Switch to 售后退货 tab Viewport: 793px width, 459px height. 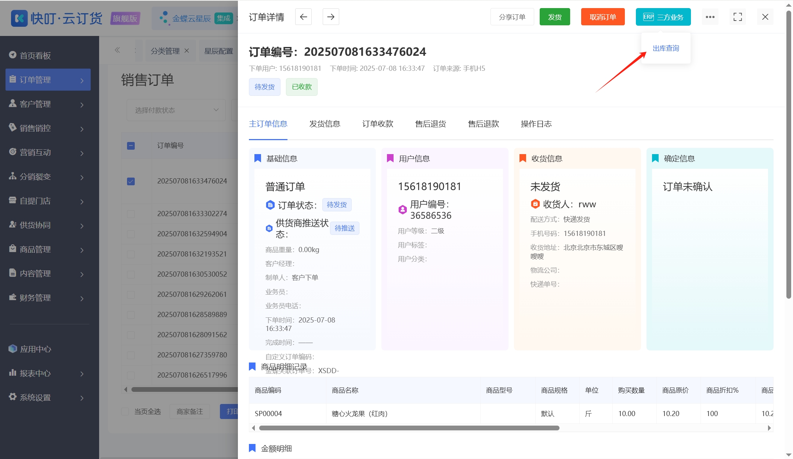coord(430,124)
